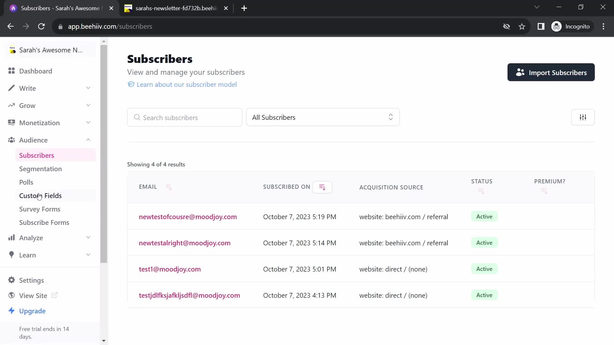Click the filter icon next to PREMIUM column
The width and height of the screenshot is (614, 345).
pyautogui.click(x=544, y=191)
